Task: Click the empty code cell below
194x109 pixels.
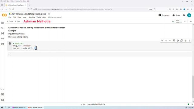Action: pos(99,54)
